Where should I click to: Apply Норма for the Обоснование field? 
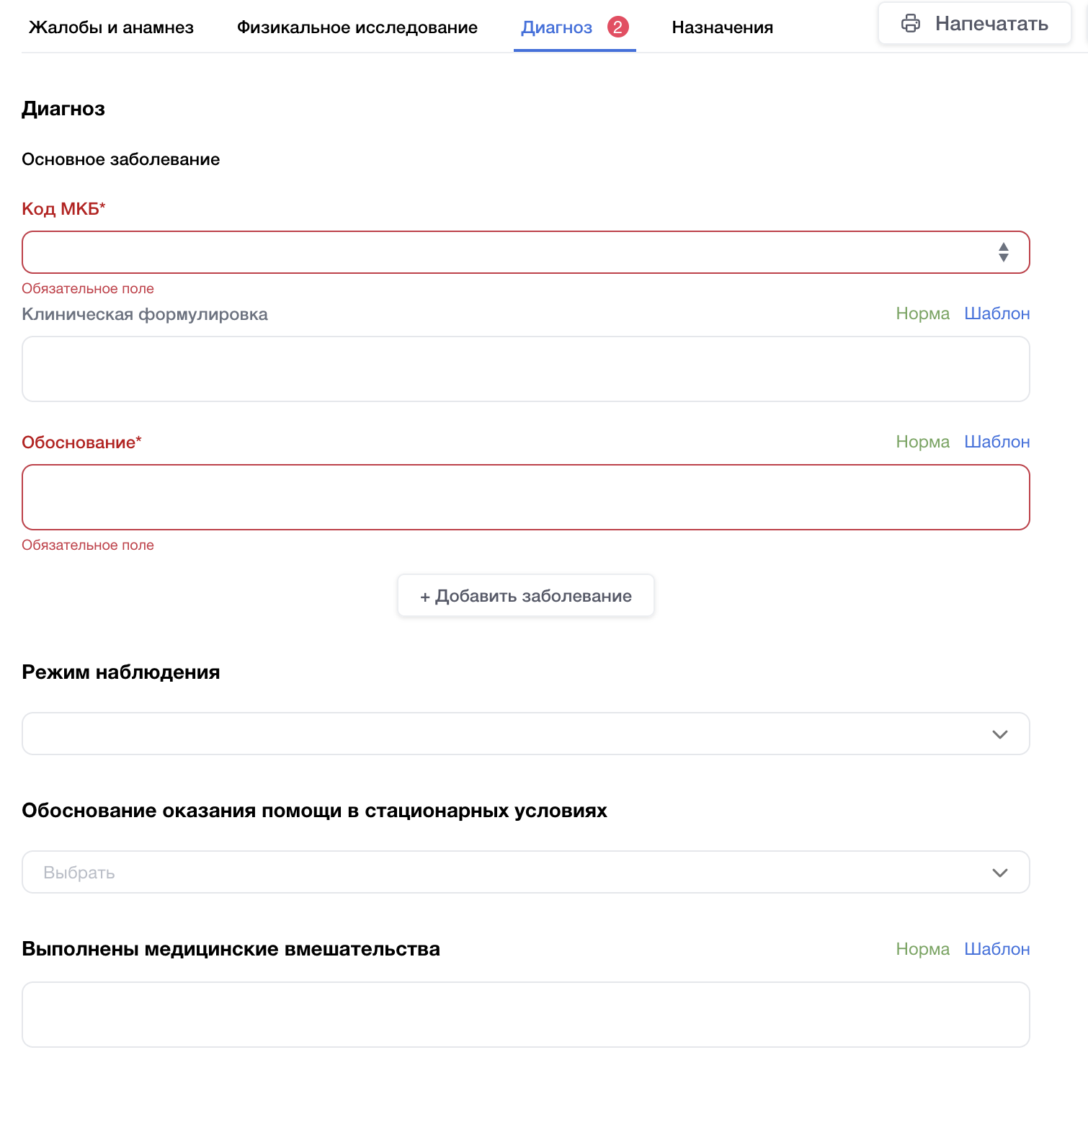922,442
